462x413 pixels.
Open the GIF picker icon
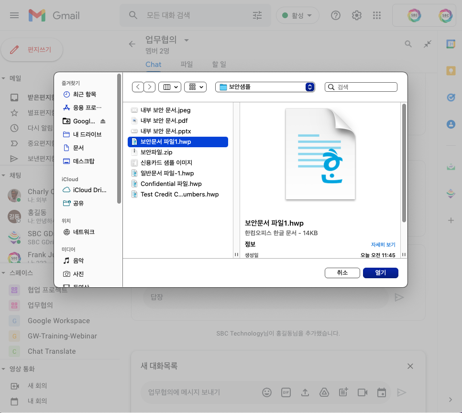click(286, 392)
